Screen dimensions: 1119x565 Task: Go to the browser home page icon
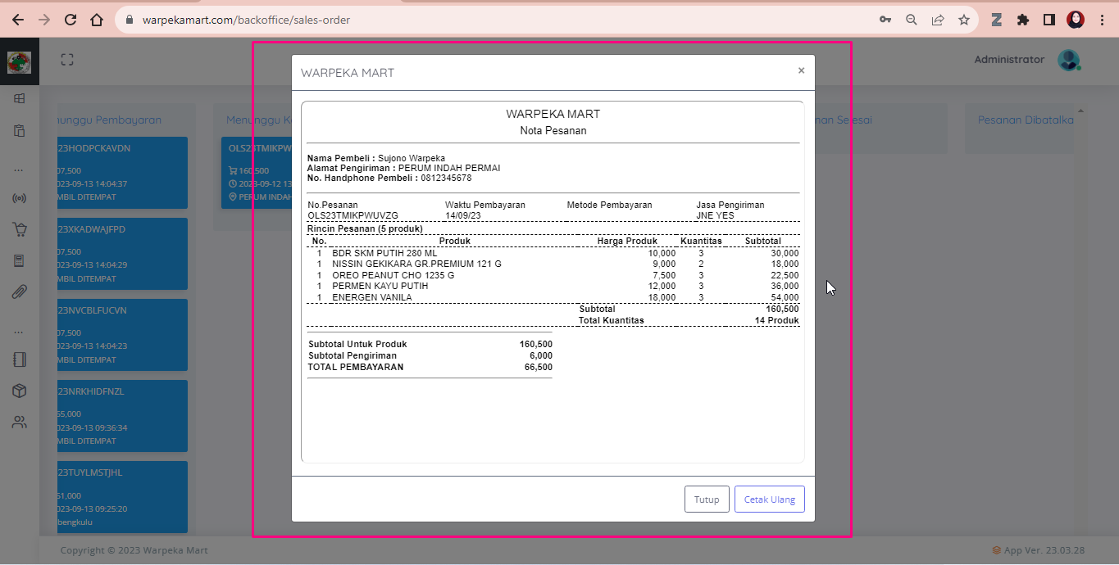click(97, 20)
